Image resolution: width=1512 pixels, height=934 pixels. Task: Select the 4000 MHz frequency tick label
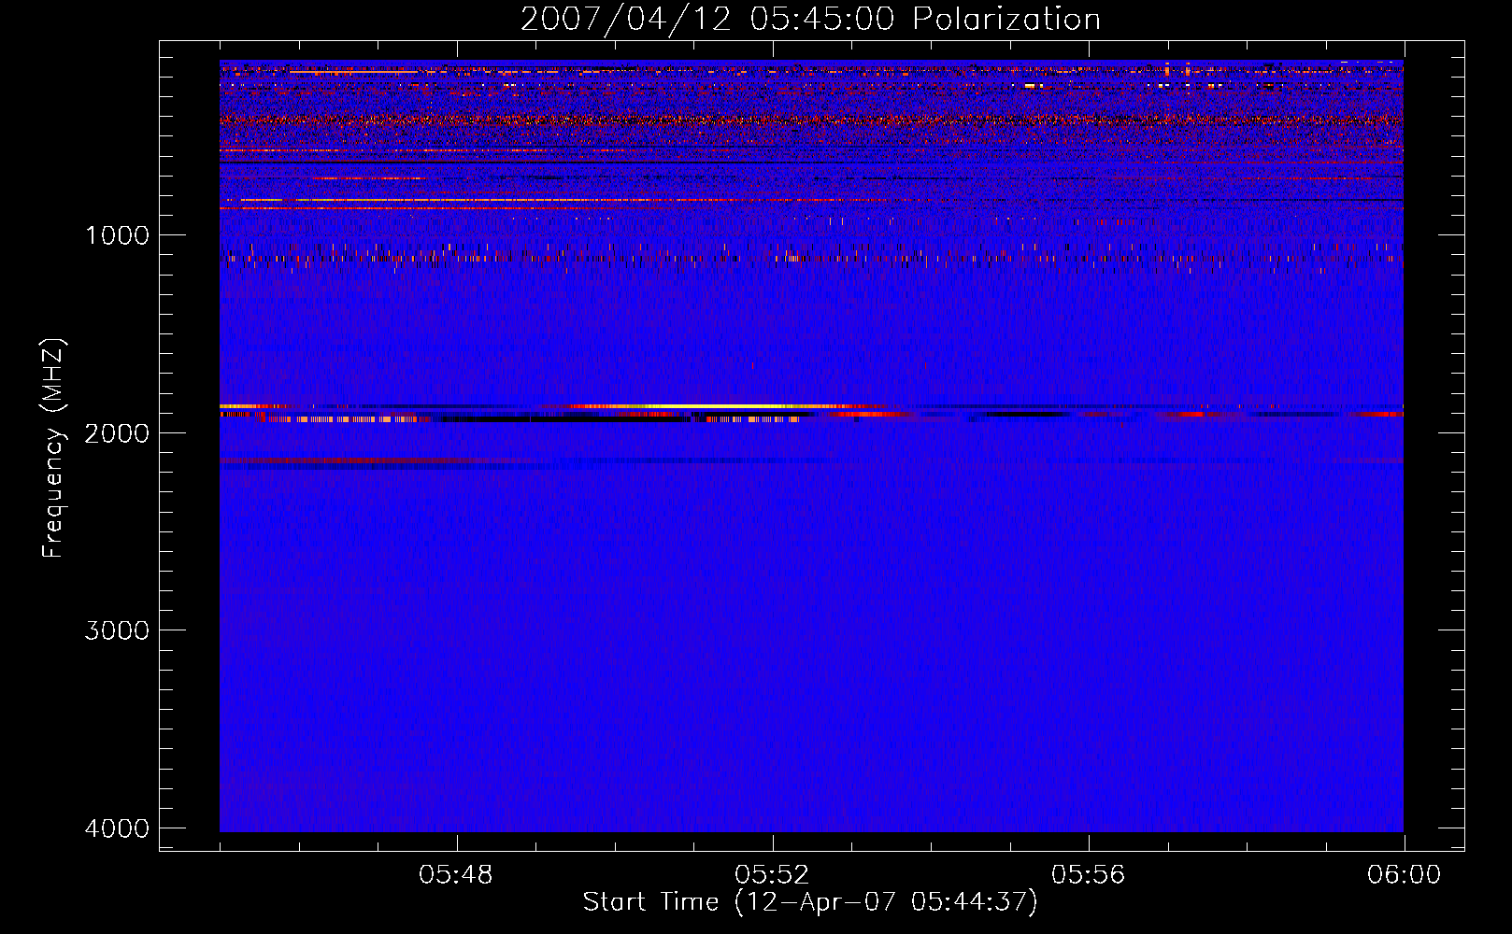117,828
